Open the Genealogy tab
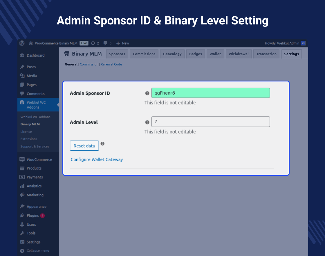 tap(172, 54)
